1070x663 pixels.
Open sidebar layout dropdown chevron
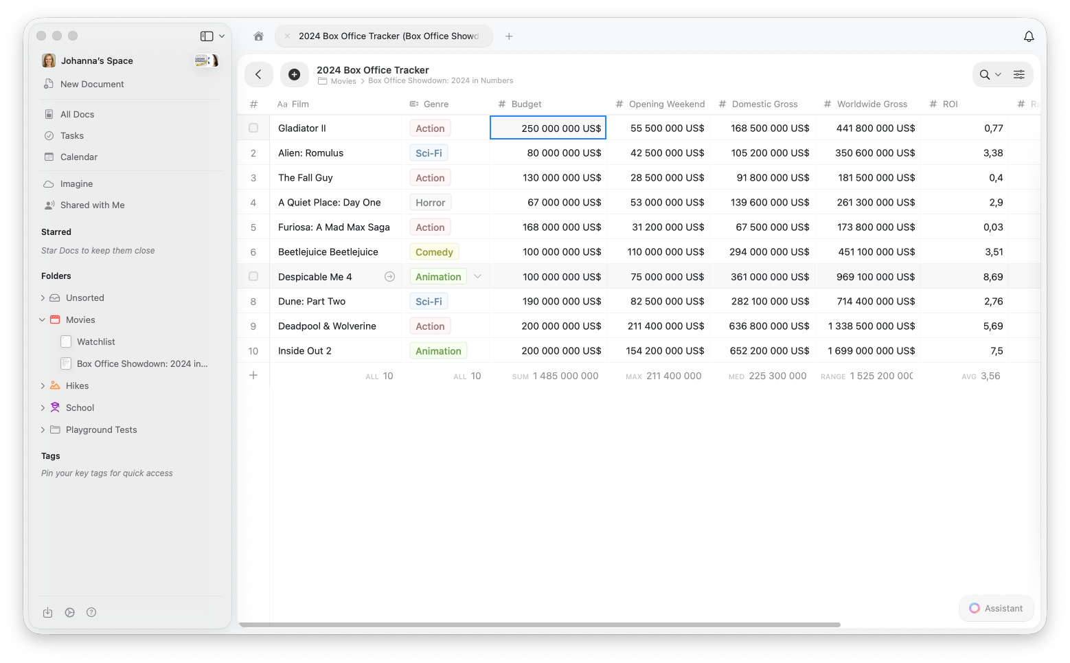(x=222, y=36)
